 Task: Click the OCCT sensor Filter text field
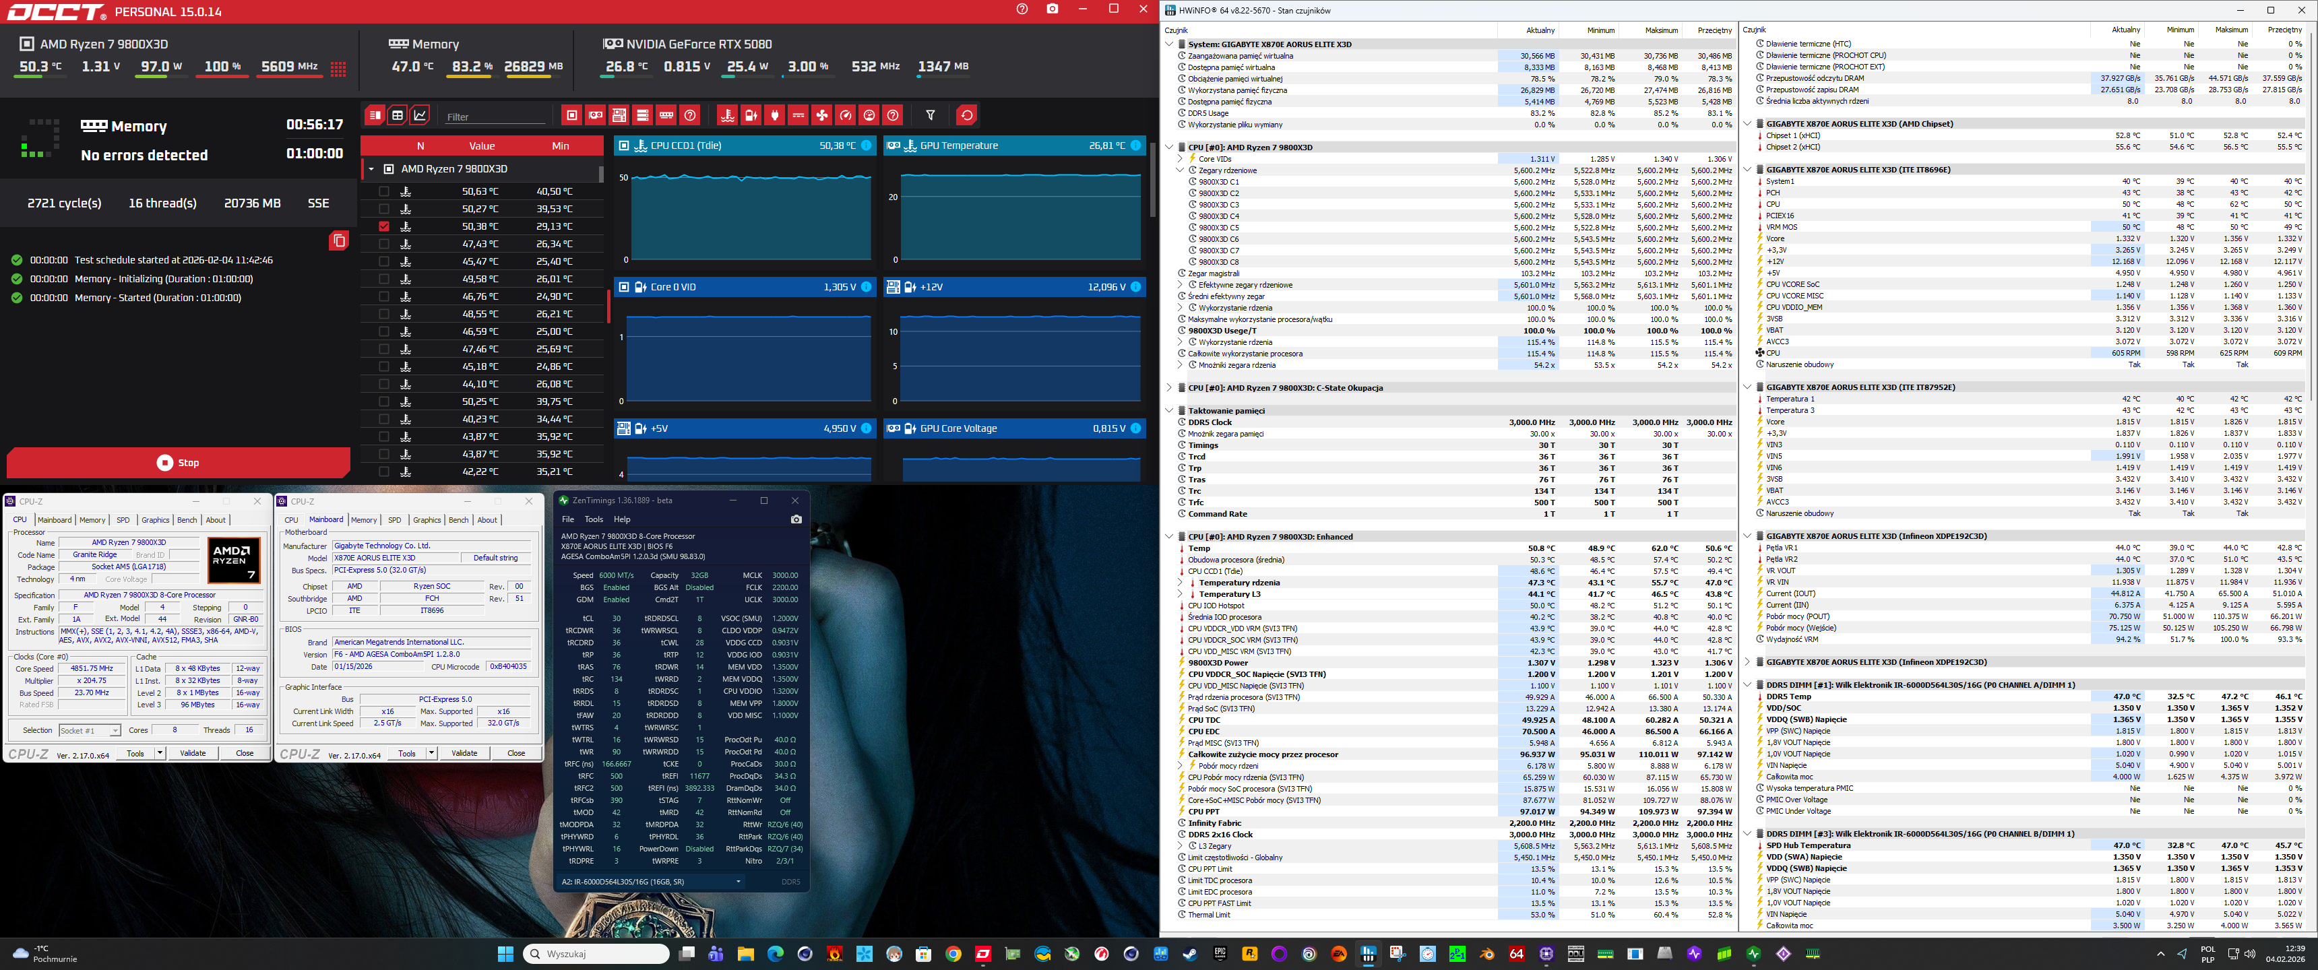pos(495,117)
